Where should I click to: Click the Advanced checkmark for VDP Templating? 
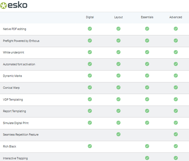coord(176,99)
